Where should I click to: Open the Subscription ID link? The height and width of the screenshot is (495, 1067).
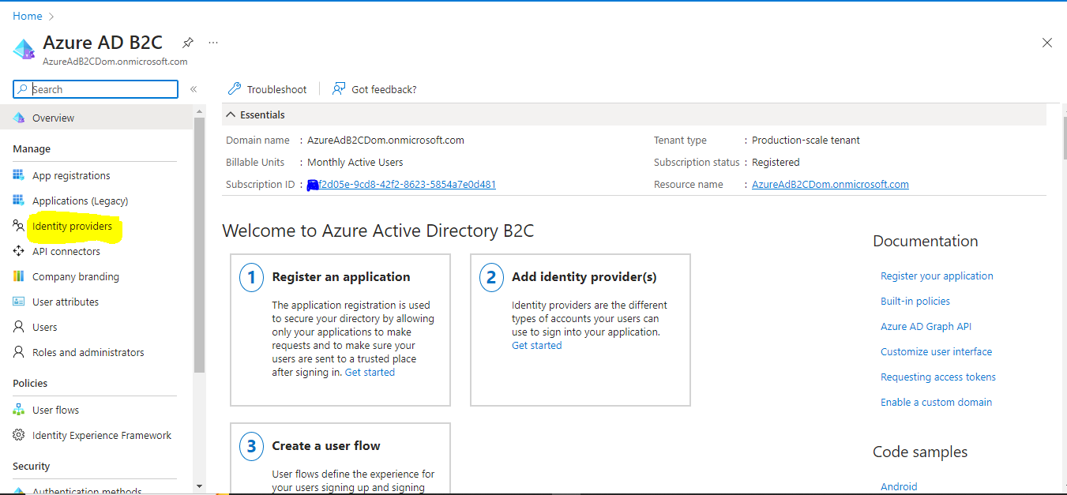401,184
